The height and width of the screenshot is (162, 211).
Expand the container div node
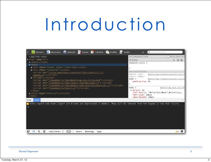point(32,70)
